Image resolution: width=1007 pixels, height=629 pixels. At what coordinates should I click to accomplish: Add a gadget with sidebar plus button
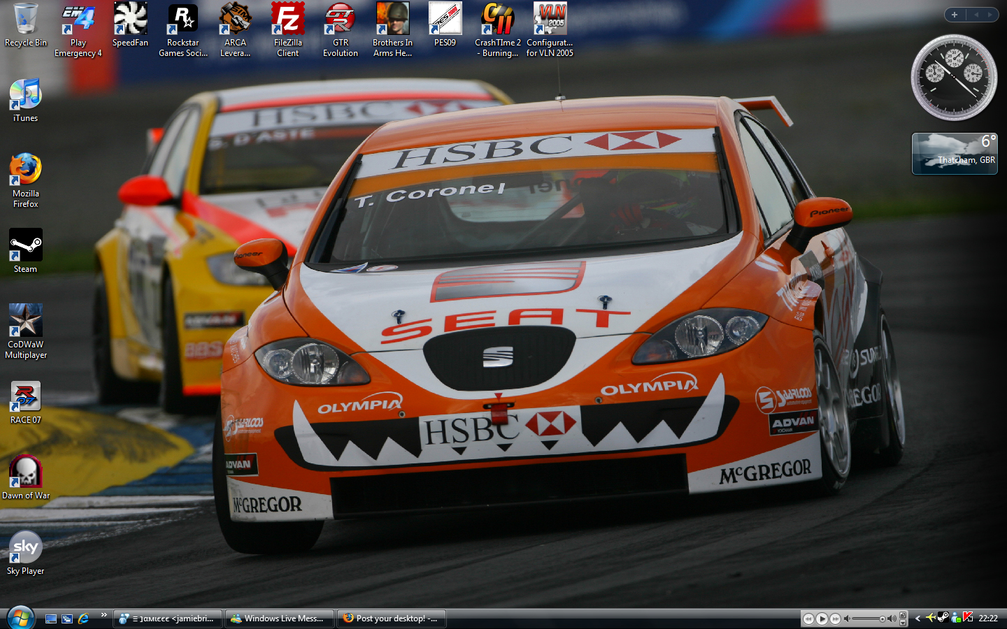pos(955,15)
